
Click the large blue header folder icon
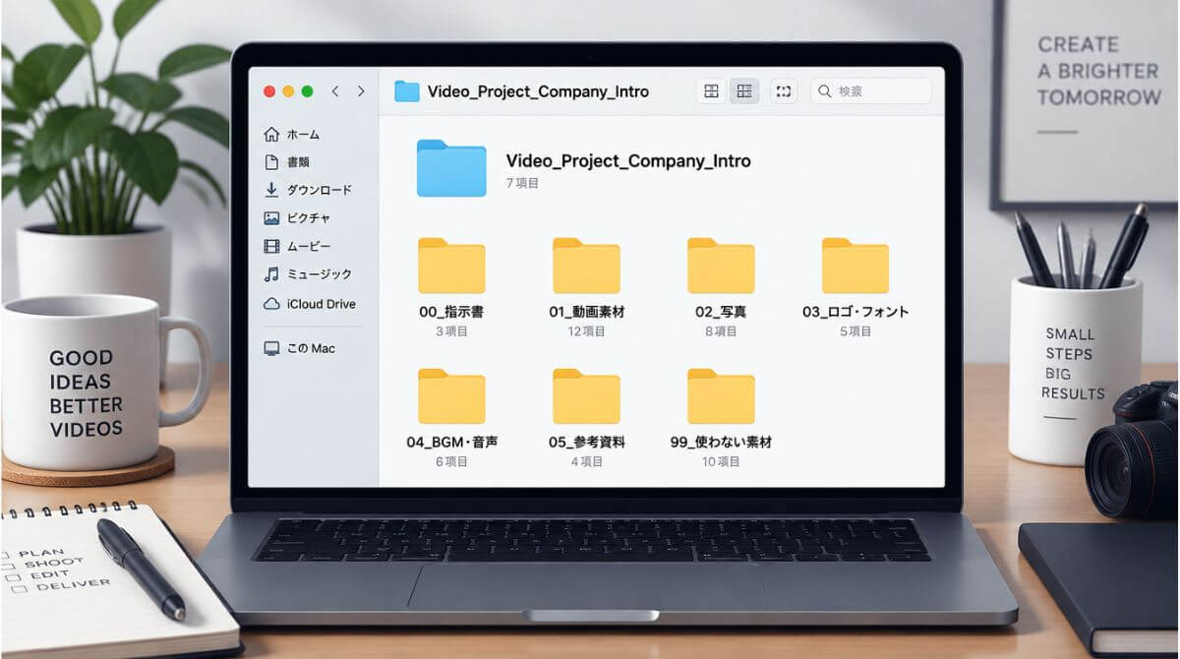coord(451,168)
